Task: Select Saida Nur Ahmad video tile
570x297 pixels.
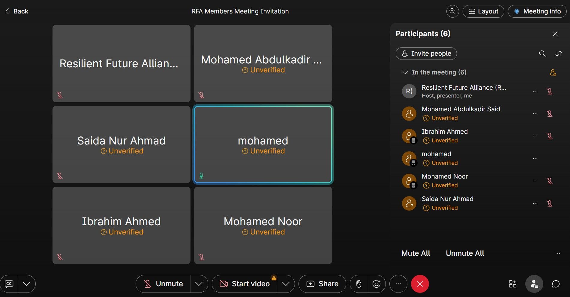Action: 121,144
